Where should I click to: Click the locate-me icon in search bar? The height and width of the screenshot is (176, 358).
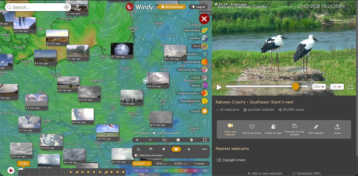(x=66, y=7)
